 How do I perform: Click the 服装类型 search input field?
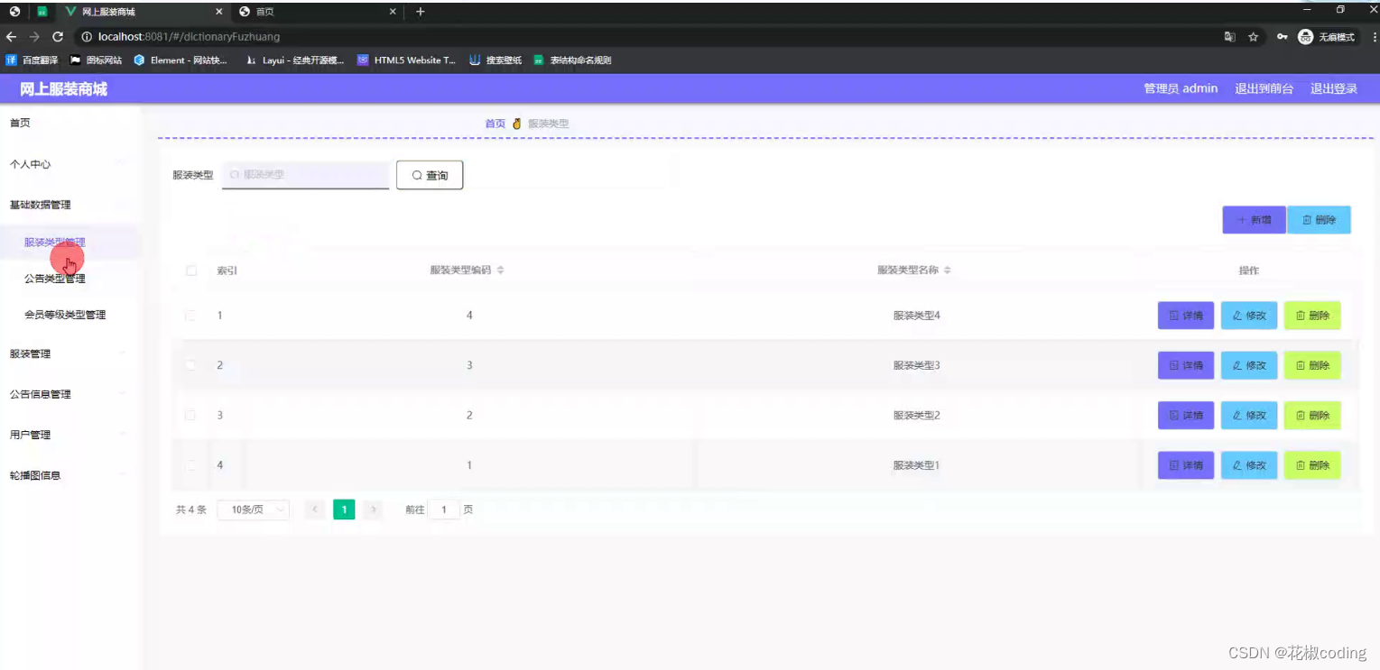tap(305, 175)
